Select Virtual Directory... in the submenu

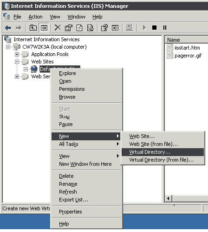[162, 152]
